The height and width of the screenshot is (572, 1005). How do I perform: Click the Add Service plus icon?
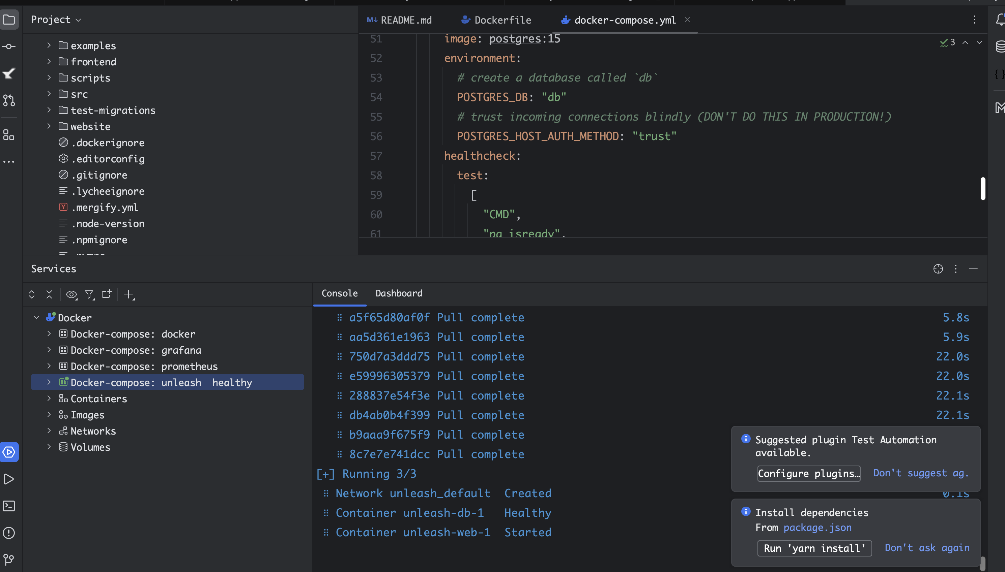[128, 294]
